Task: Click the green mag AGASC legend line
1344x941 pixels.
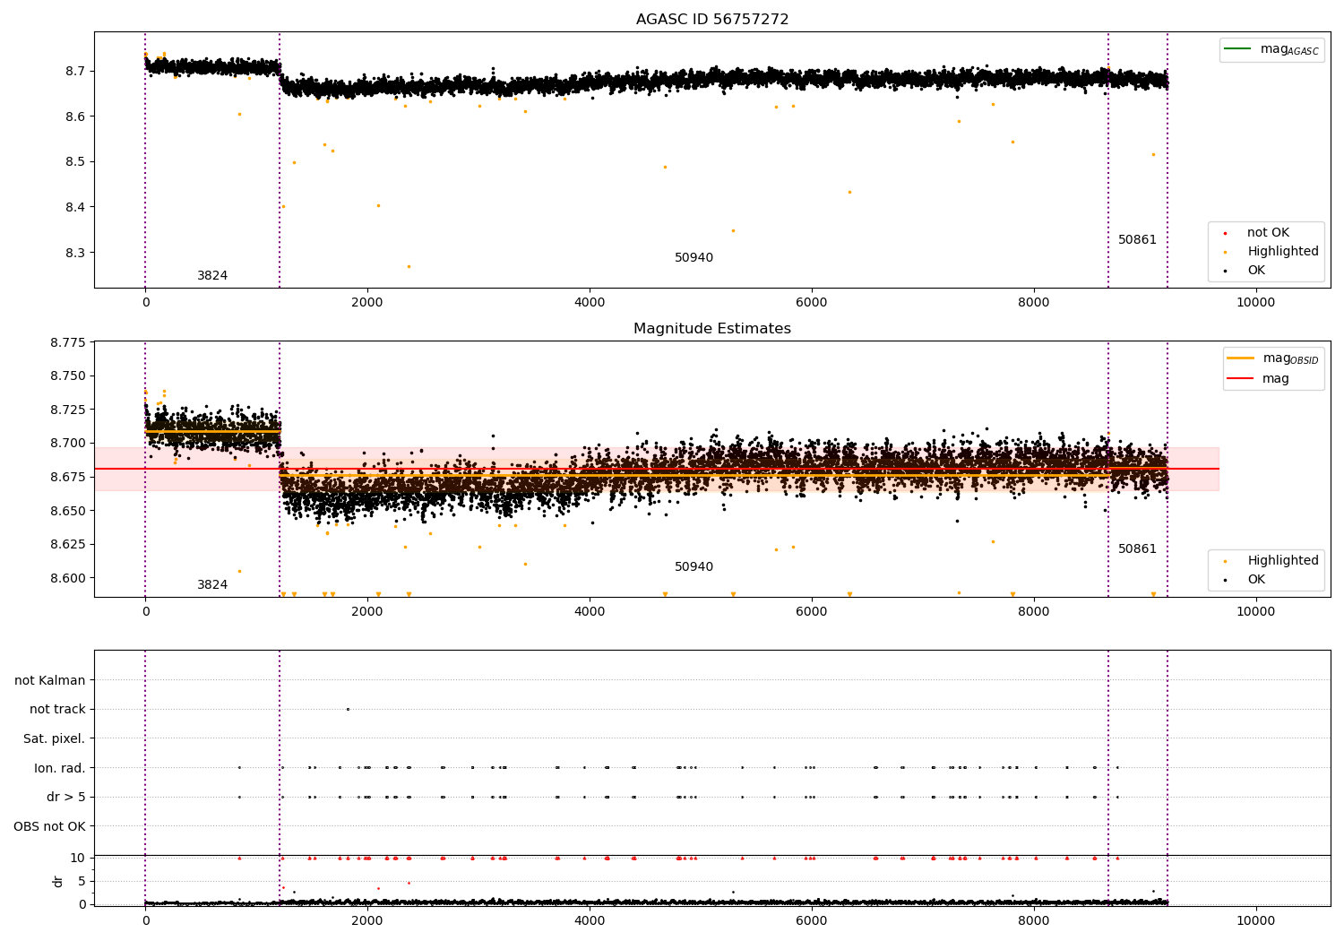Action: click(x=1237, y=48)
